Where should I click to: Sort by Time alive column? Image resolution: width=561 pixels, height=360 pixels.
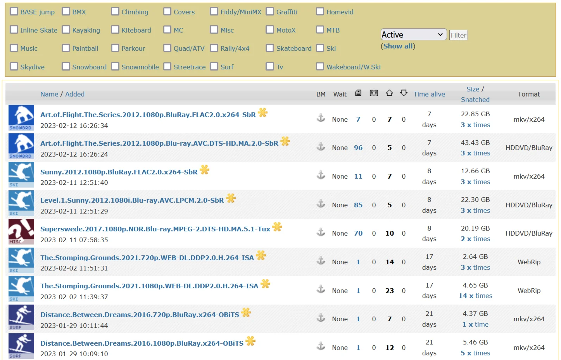tap(429, 94)
